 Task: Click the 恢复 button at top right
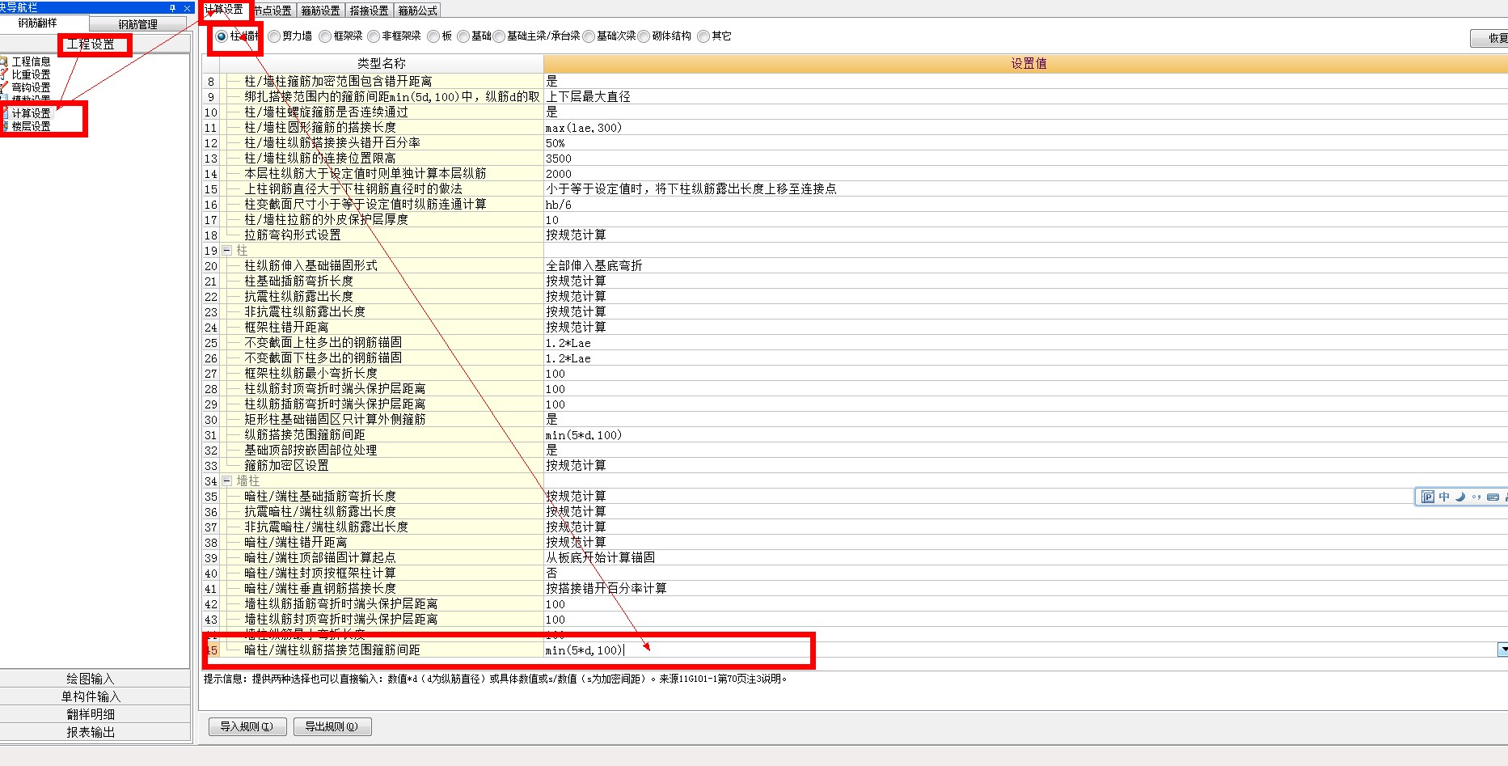click(1490, 38)
